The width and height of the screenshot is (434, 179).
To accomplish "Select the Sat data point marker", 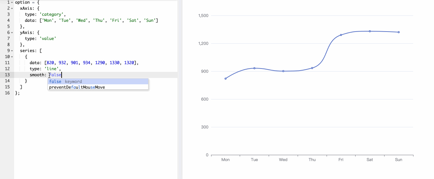I will point(370,31).
